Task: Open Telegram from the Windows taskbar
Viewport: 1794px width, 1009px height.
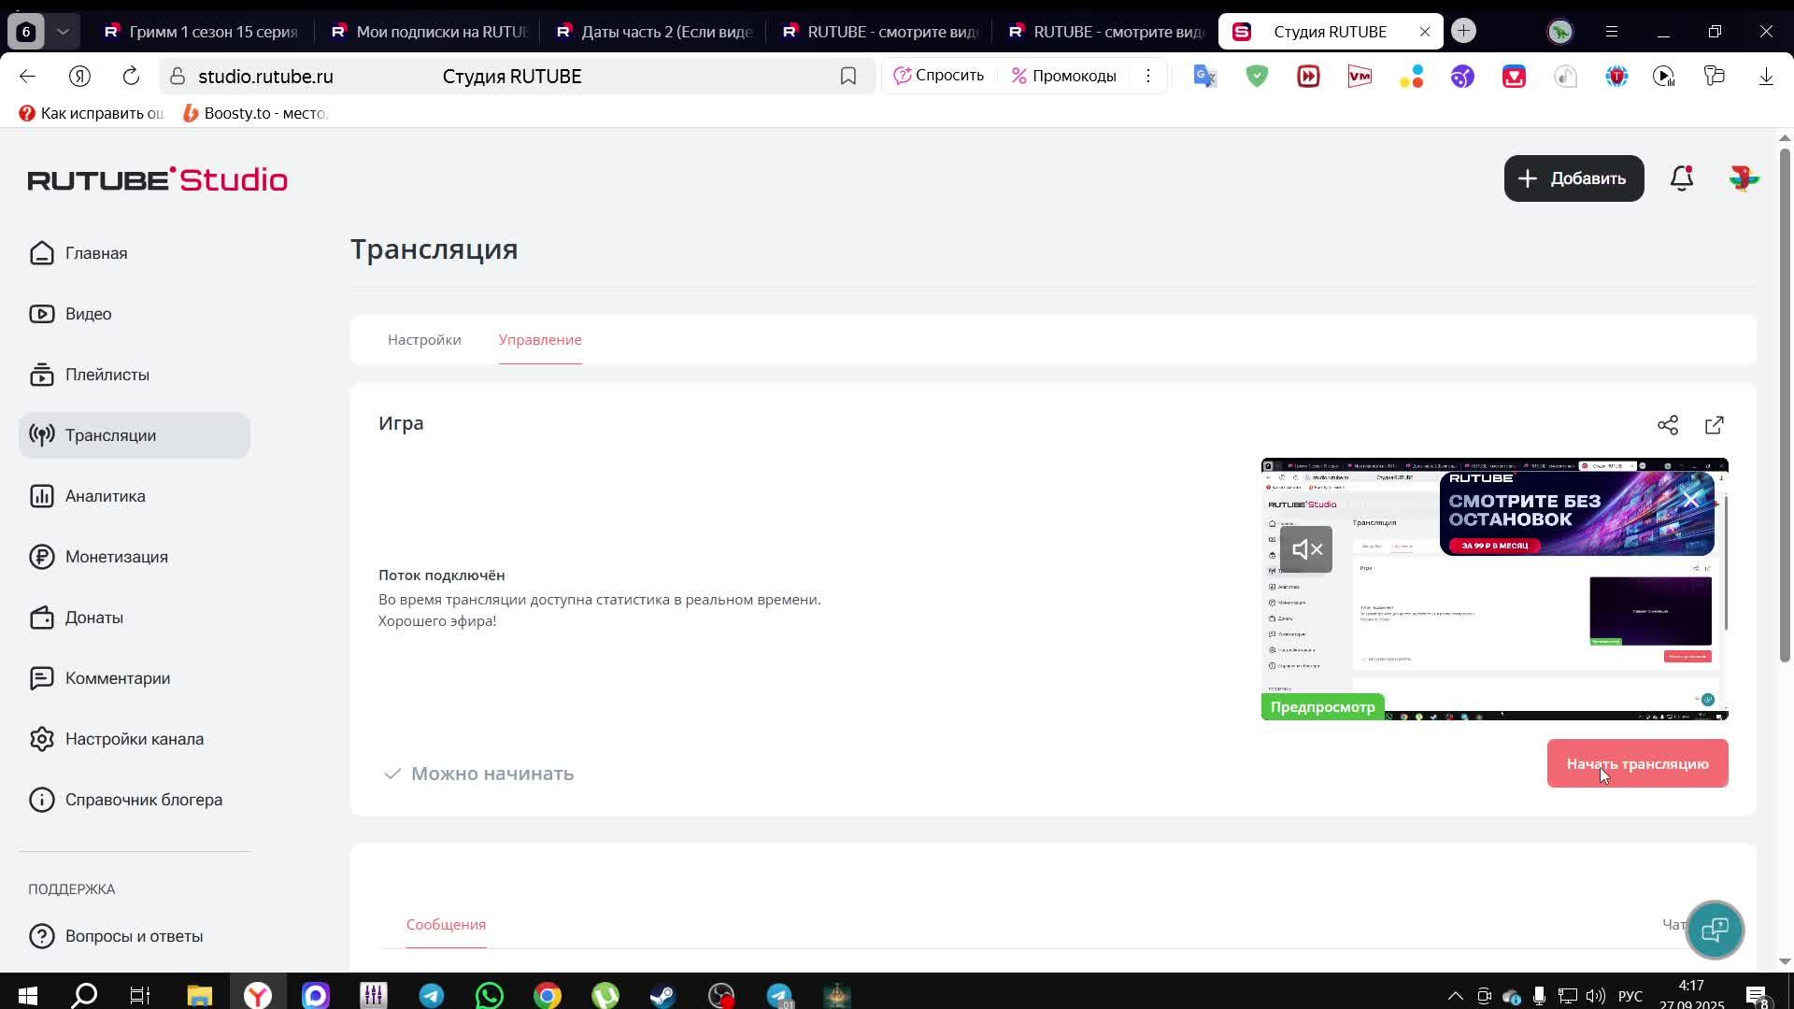Action: pyautogui.click(x=432, y=996)
